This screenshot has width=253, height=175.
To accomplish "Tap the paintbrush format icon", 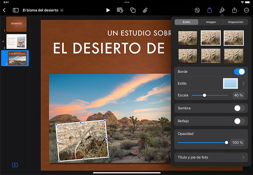I will [x=222, y=10].
